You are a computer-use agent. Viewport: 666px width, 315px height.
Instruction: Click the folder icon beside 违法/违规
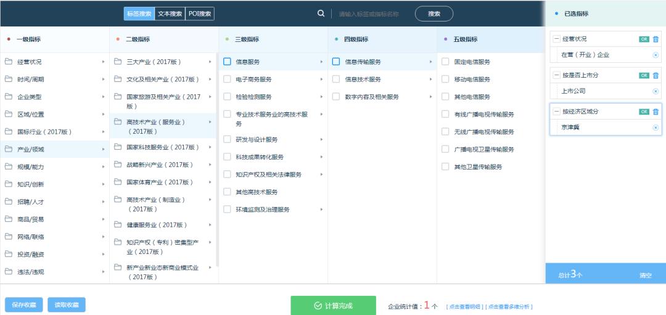click(9, 271)
